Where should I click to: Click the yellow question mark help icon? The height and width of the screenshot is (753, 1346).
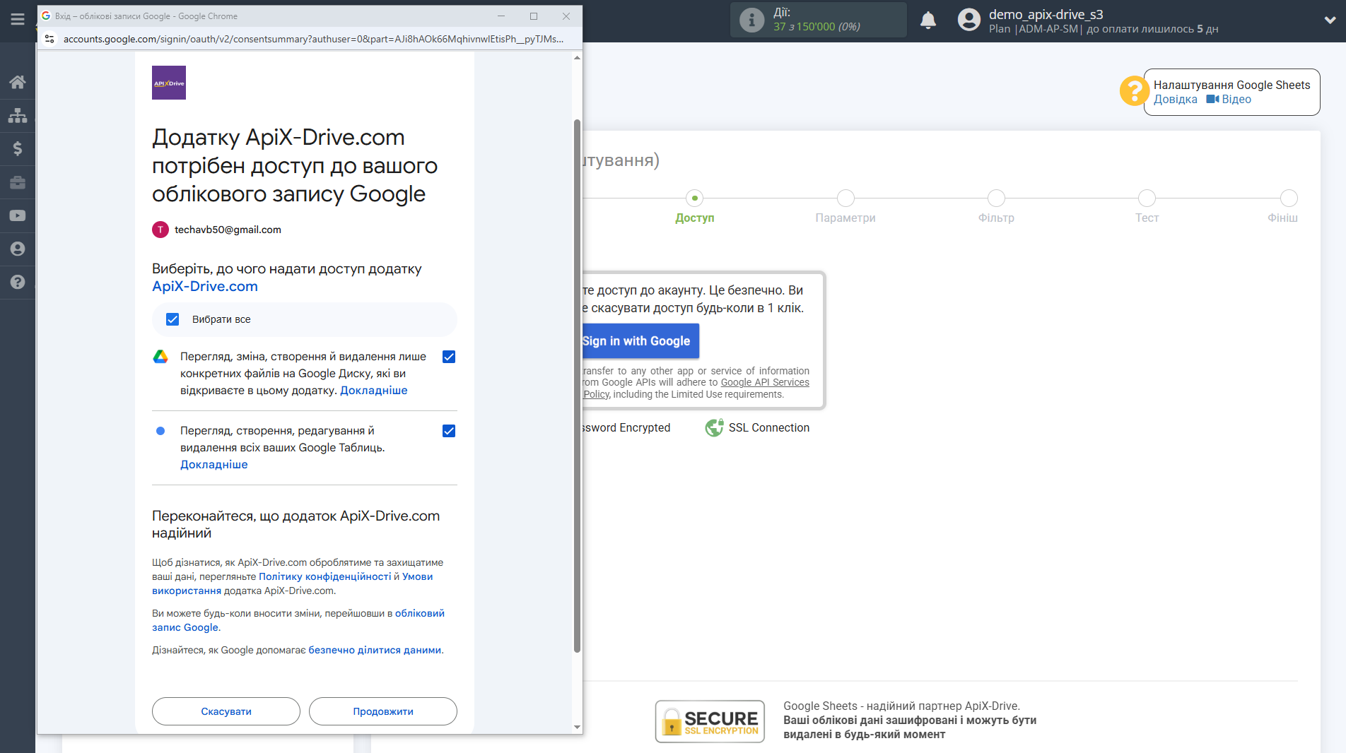coord(1134,90)
